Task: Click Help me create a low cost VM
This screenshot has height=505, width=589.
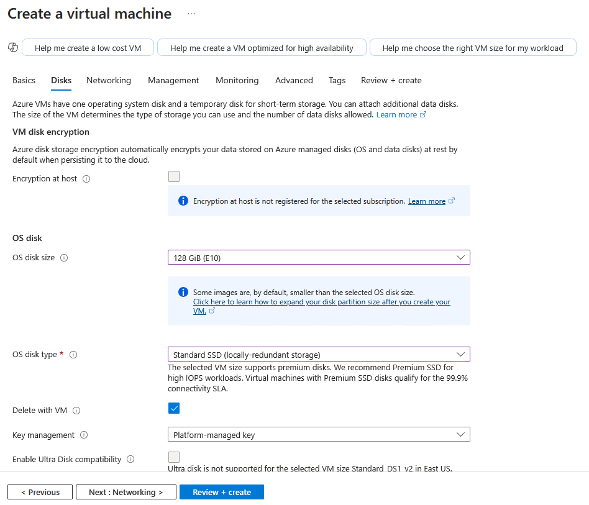Action: (x=88, y=48)
